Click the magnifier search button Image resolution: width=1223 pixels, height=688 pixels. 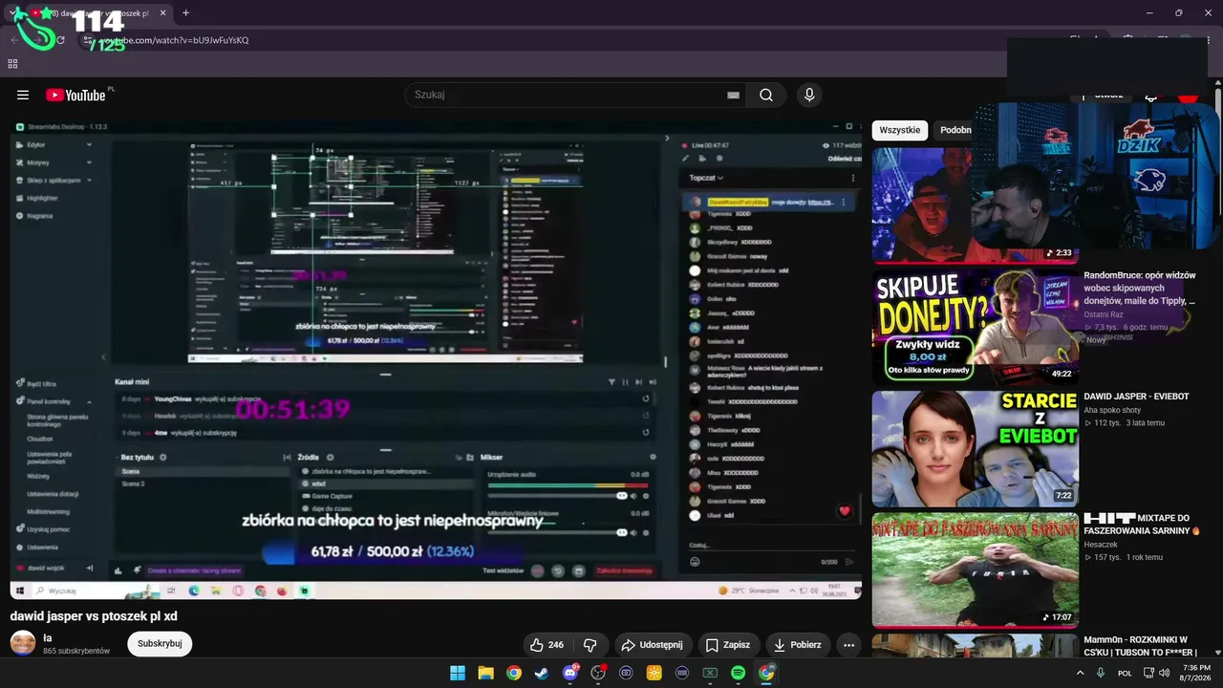[x=766, y=95]
